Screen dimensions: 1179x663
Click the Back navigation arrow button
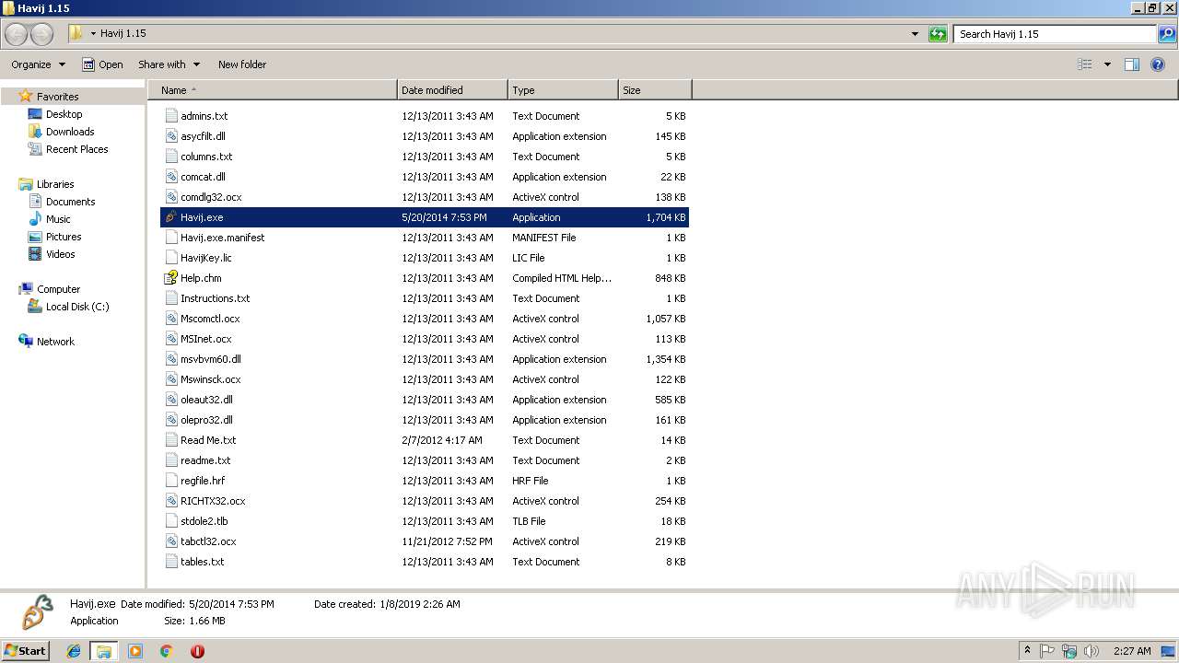[x=17, y=34]
